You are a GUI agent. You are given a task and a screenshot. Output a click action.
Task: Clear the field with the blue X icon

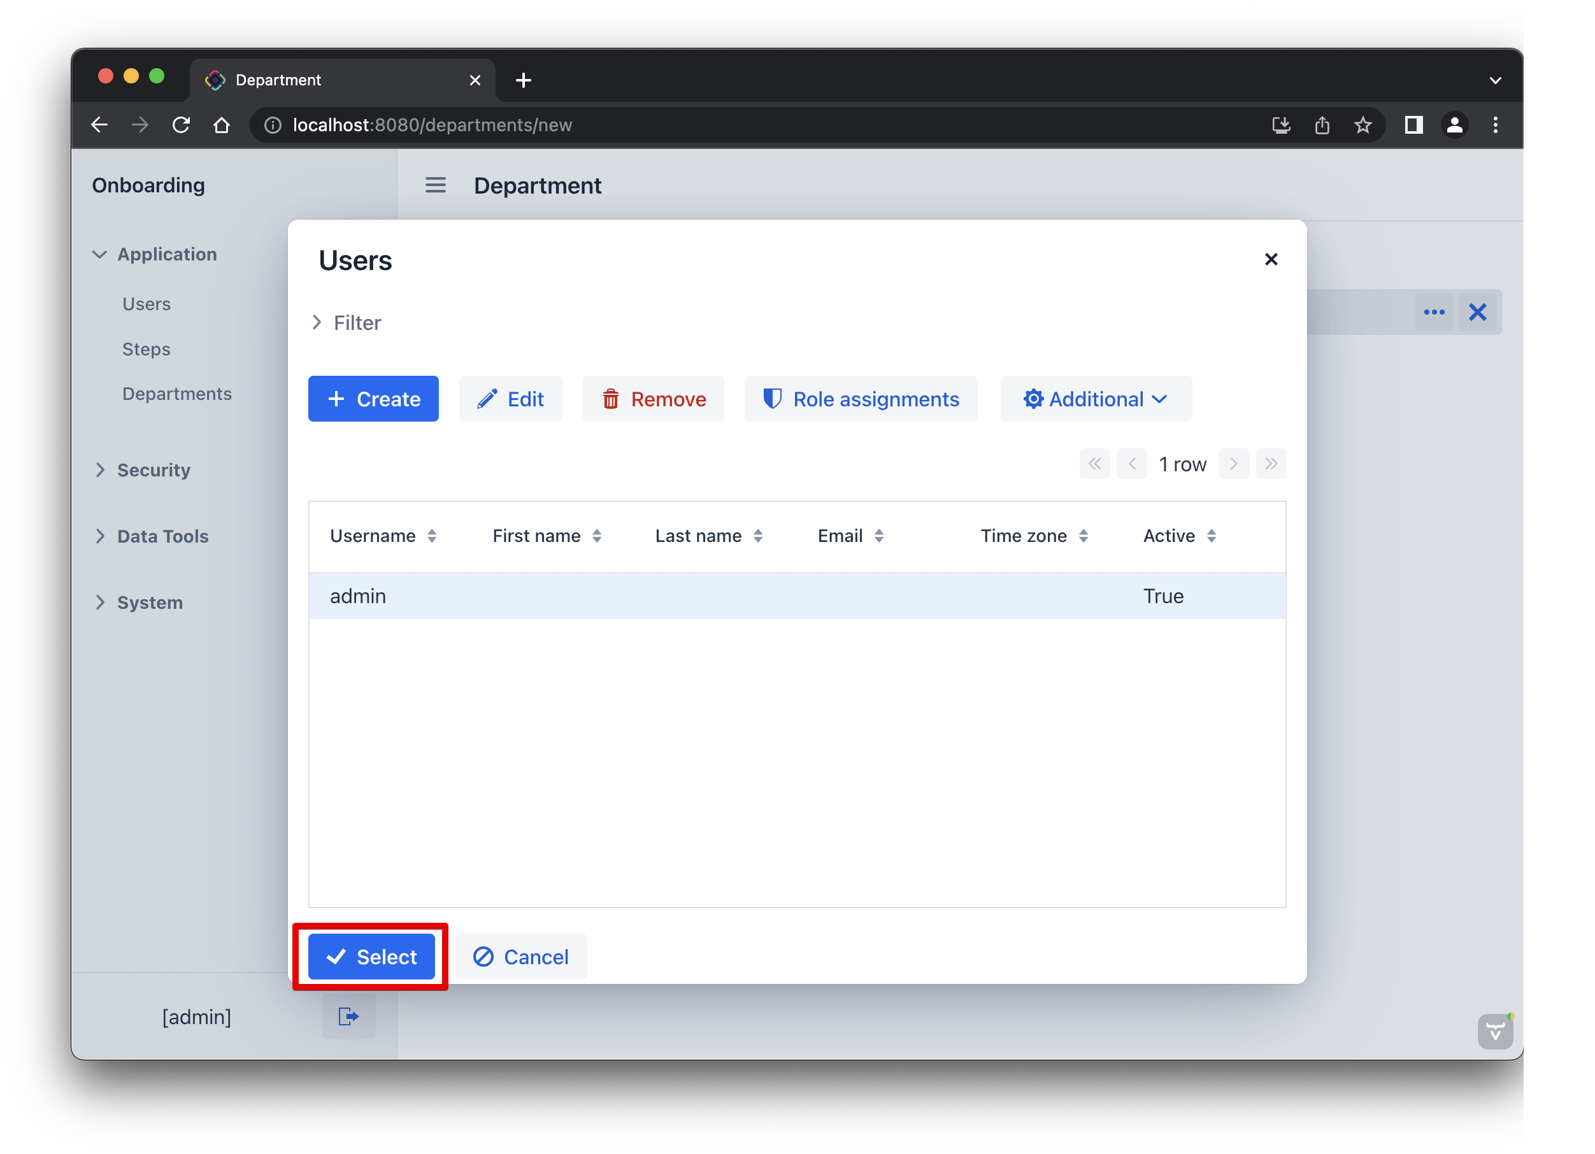[x=1477, y=311]
